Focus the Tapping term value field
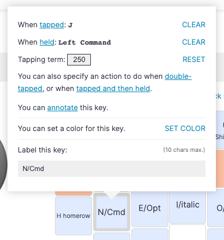Image resolution: width=224 pixels, height=240 pixels. 79,60
